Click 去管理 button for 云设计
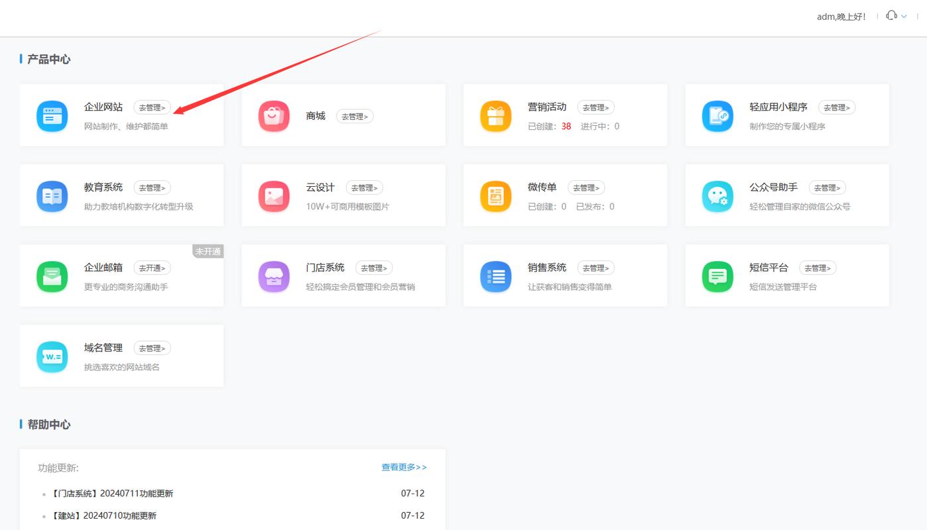Image resolution: width=927 pixels, height=530 pixels. 364,187
